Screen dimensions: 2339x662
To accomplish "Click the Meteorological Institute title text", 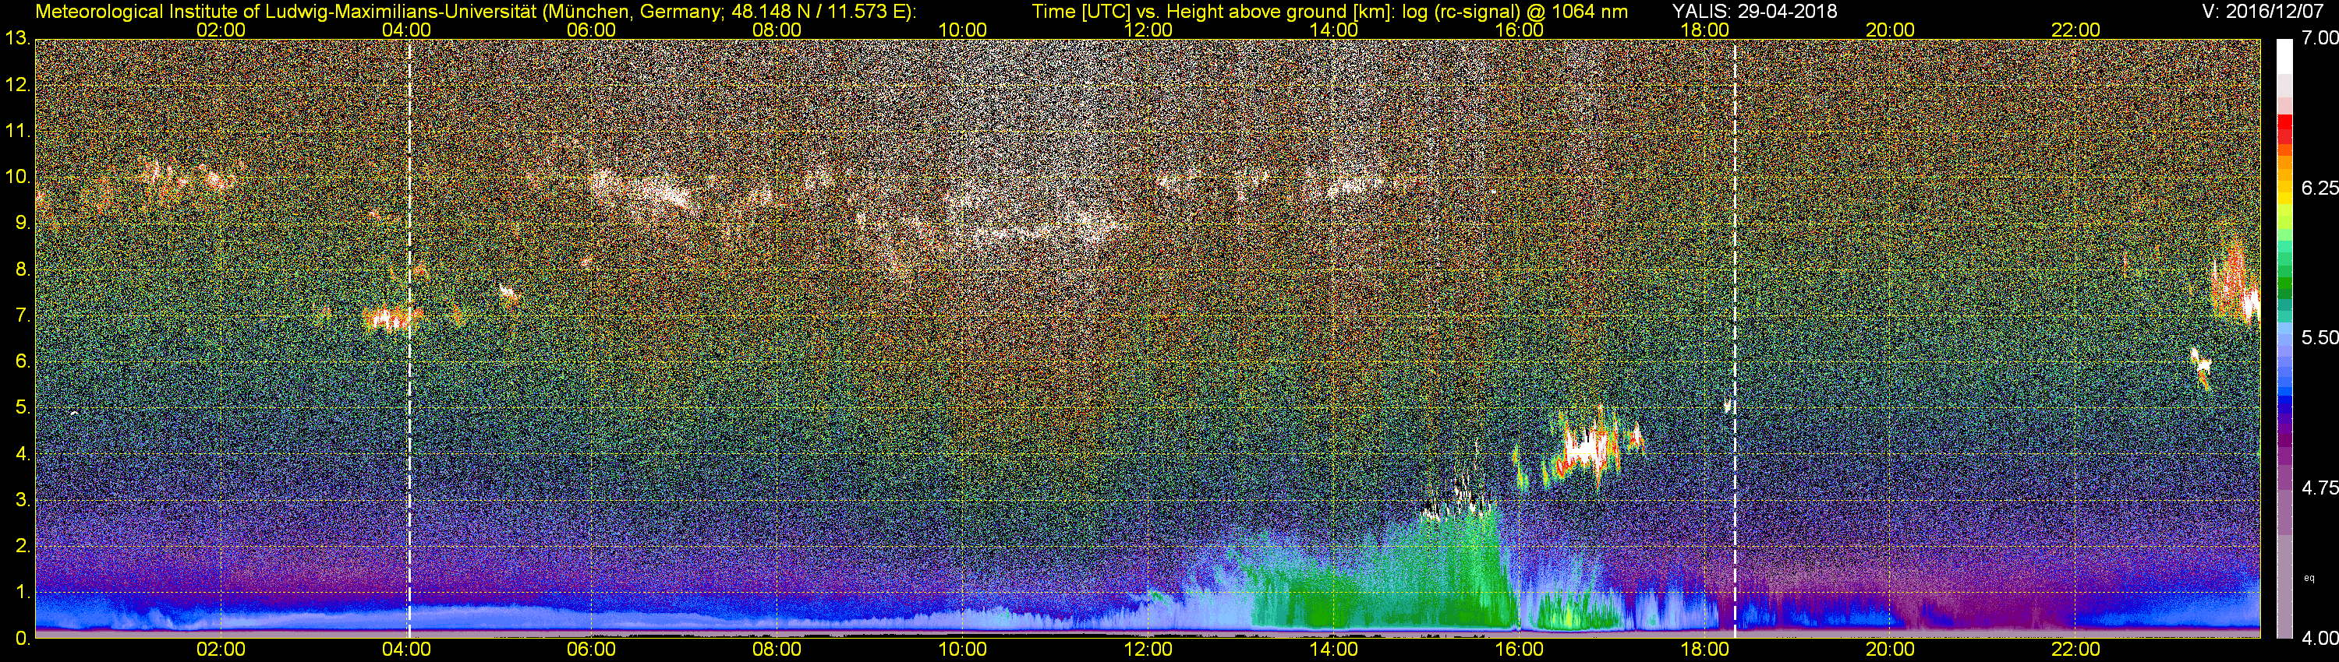I will (x=476, y=12).
